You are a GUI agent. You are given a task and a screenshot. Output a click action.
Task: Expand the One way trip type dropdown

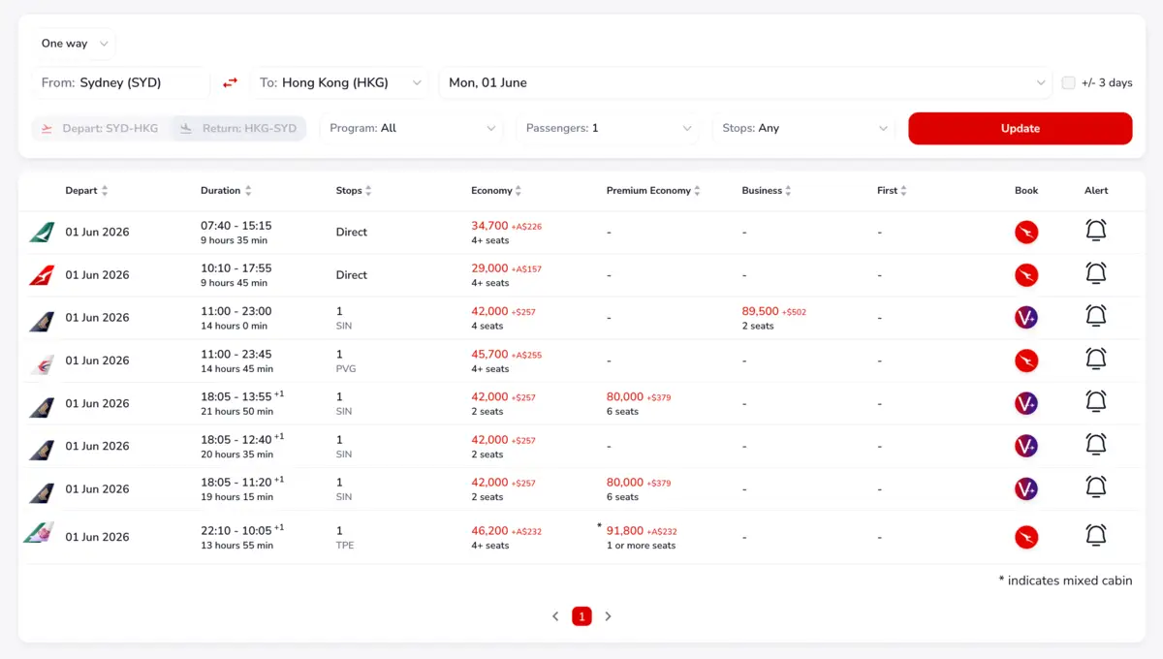[x=75, y=43]
